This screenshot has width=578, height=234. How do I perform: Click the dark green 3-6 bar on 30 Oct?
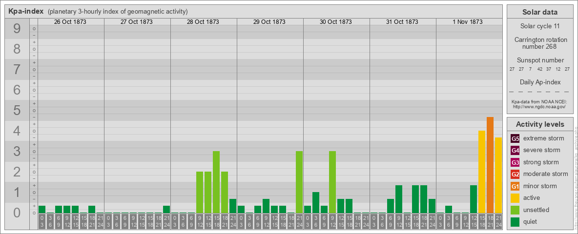(316, 203)
